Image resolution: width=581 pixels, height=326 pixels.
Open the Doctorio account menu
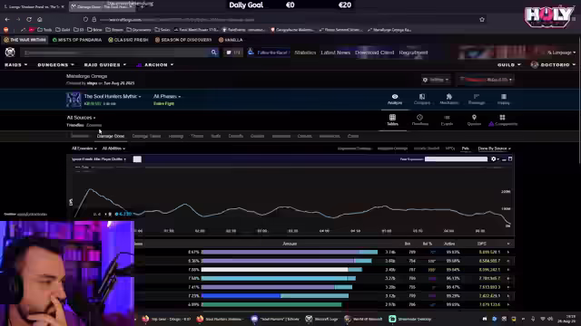[x=553, y=64]
